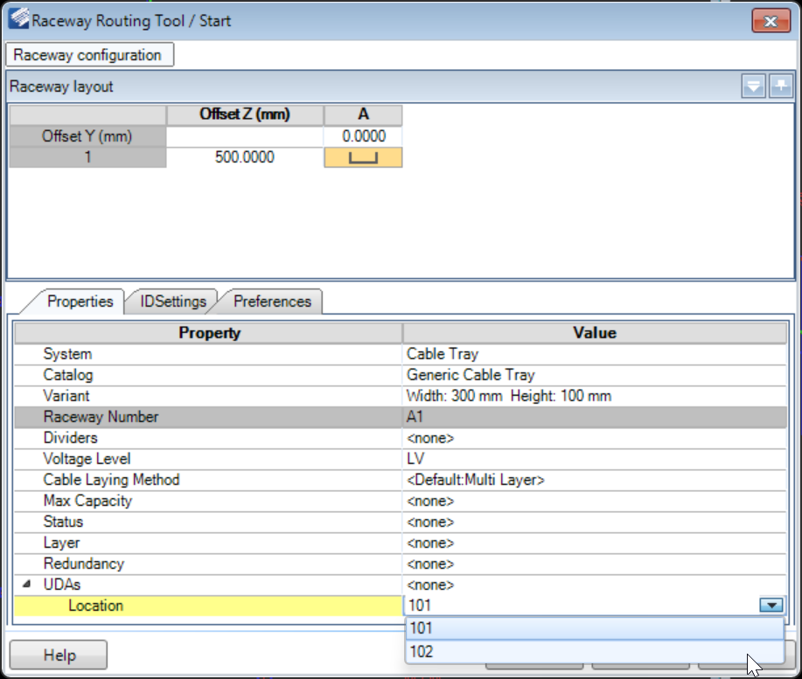Click the Property column header
This screenshot has width=802, height=679.
click(x=209, y=333)
